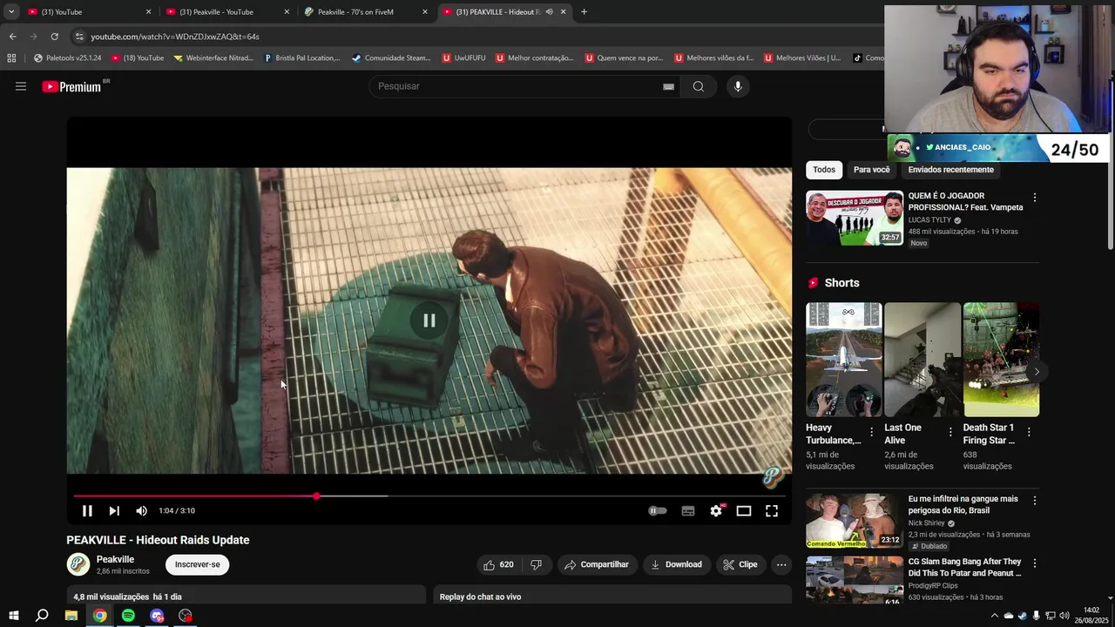The image size is (1115, 627).
Task: Toggle subtitles captions button
Action: [x=688, y=511]
